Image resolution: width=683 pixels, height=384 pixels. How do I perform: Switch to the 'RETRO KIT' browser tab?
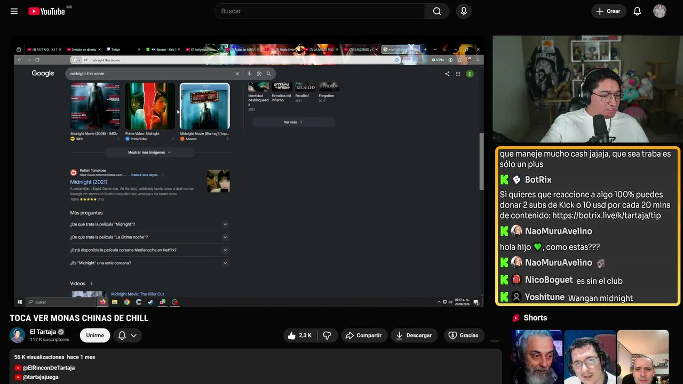44,50
